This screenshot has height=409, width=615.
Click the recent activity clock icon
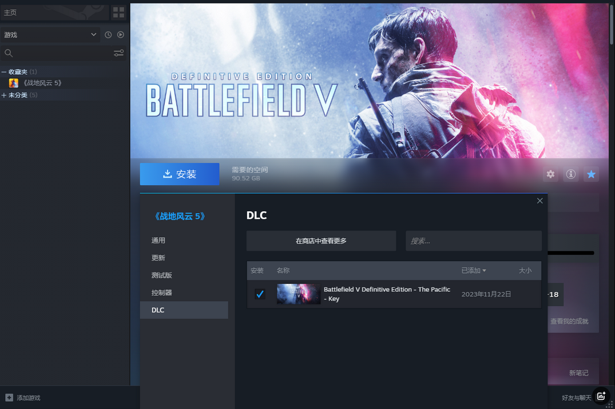tap(108, 35)
